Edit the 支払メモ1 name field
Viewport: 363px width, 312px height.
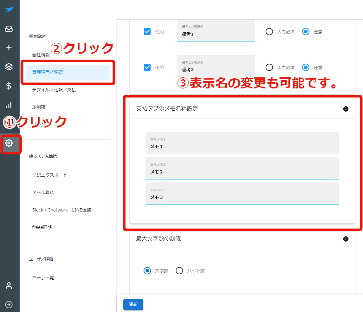[242, 143]
